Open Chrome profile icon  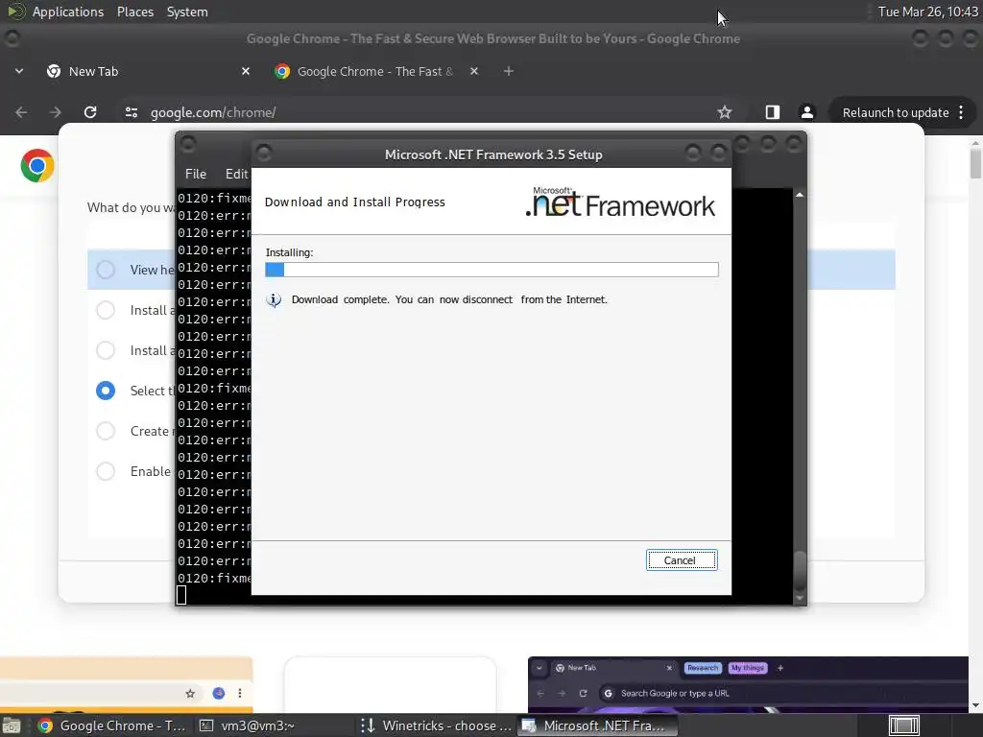(x=806, y=112)
